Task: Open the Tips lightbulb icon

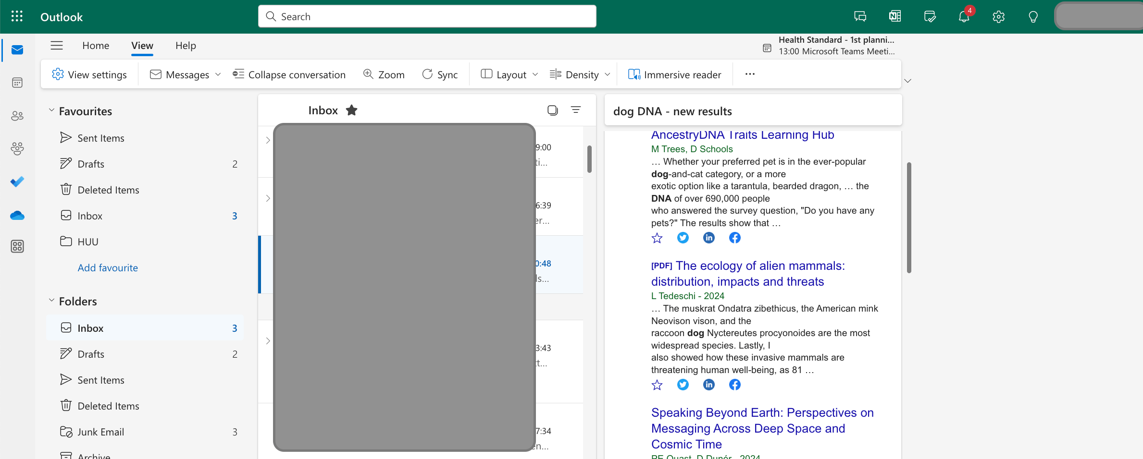Action: click(x=1033, y=17)
